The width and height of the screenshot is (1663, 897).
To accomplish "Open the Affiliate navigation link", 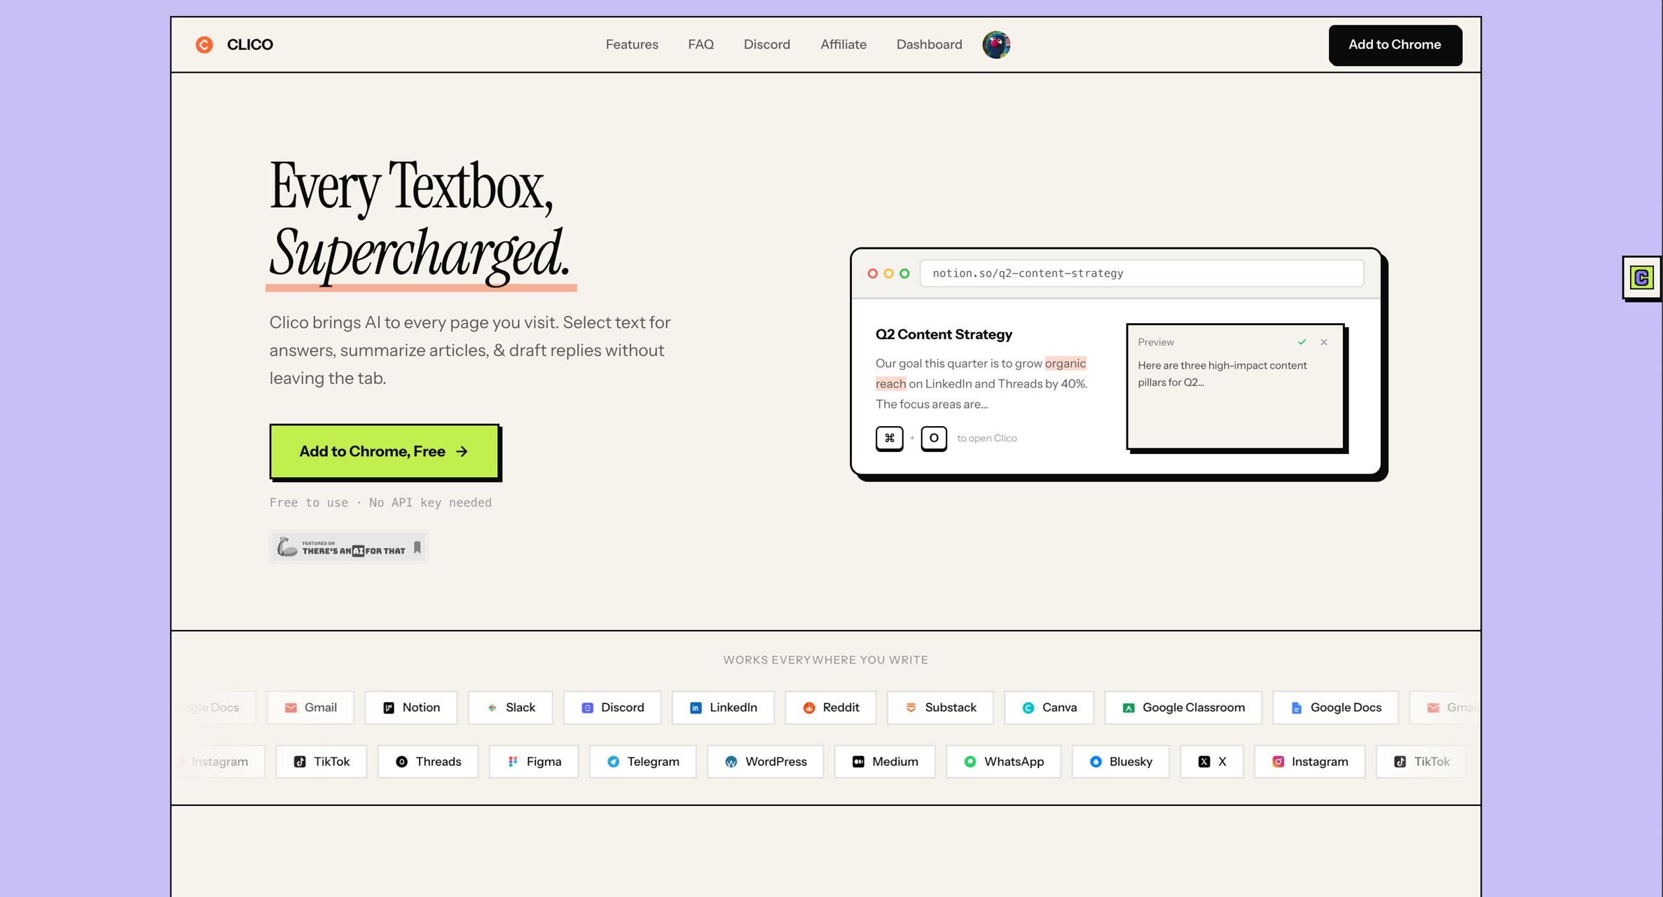I will (843, 45).
